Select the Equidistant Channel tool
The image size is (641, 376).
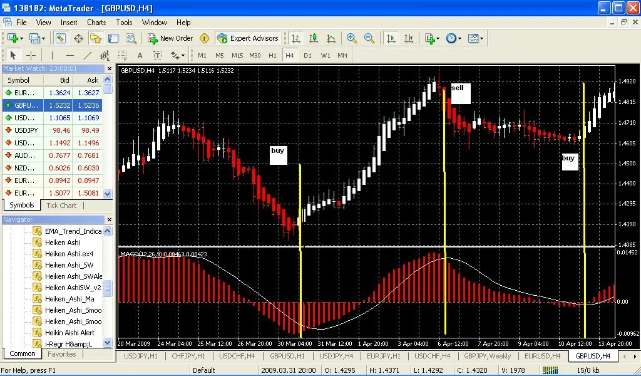pos(105,55)
